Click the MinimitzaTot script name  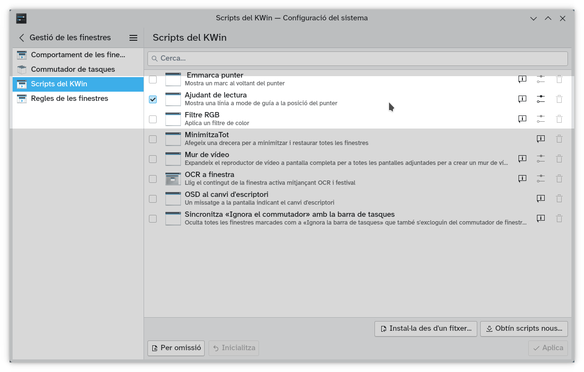click(x=207, y=135)
